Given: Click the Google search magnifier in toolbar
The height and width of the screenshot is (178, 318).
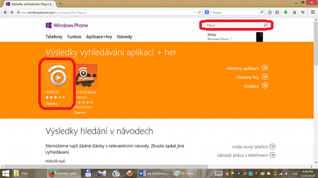Looking at the screenshot, I should point(261,12).
